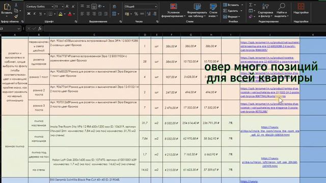Toggle bold Ж formatting
The image size is (326, 183).
tap(29, 14)
